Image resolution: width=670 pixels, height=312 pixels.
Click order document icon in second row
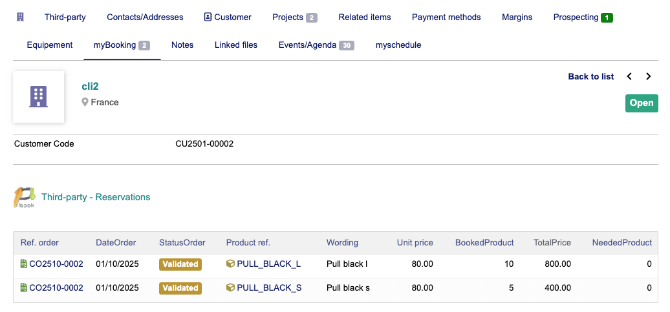click(24, 287)
